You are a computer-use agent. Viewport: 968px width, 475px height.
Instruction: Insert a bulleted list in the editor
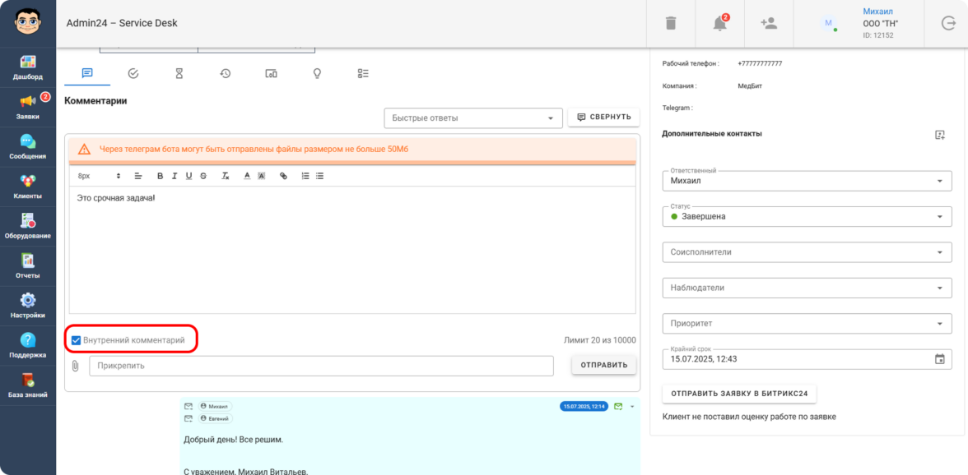point(319,176)
